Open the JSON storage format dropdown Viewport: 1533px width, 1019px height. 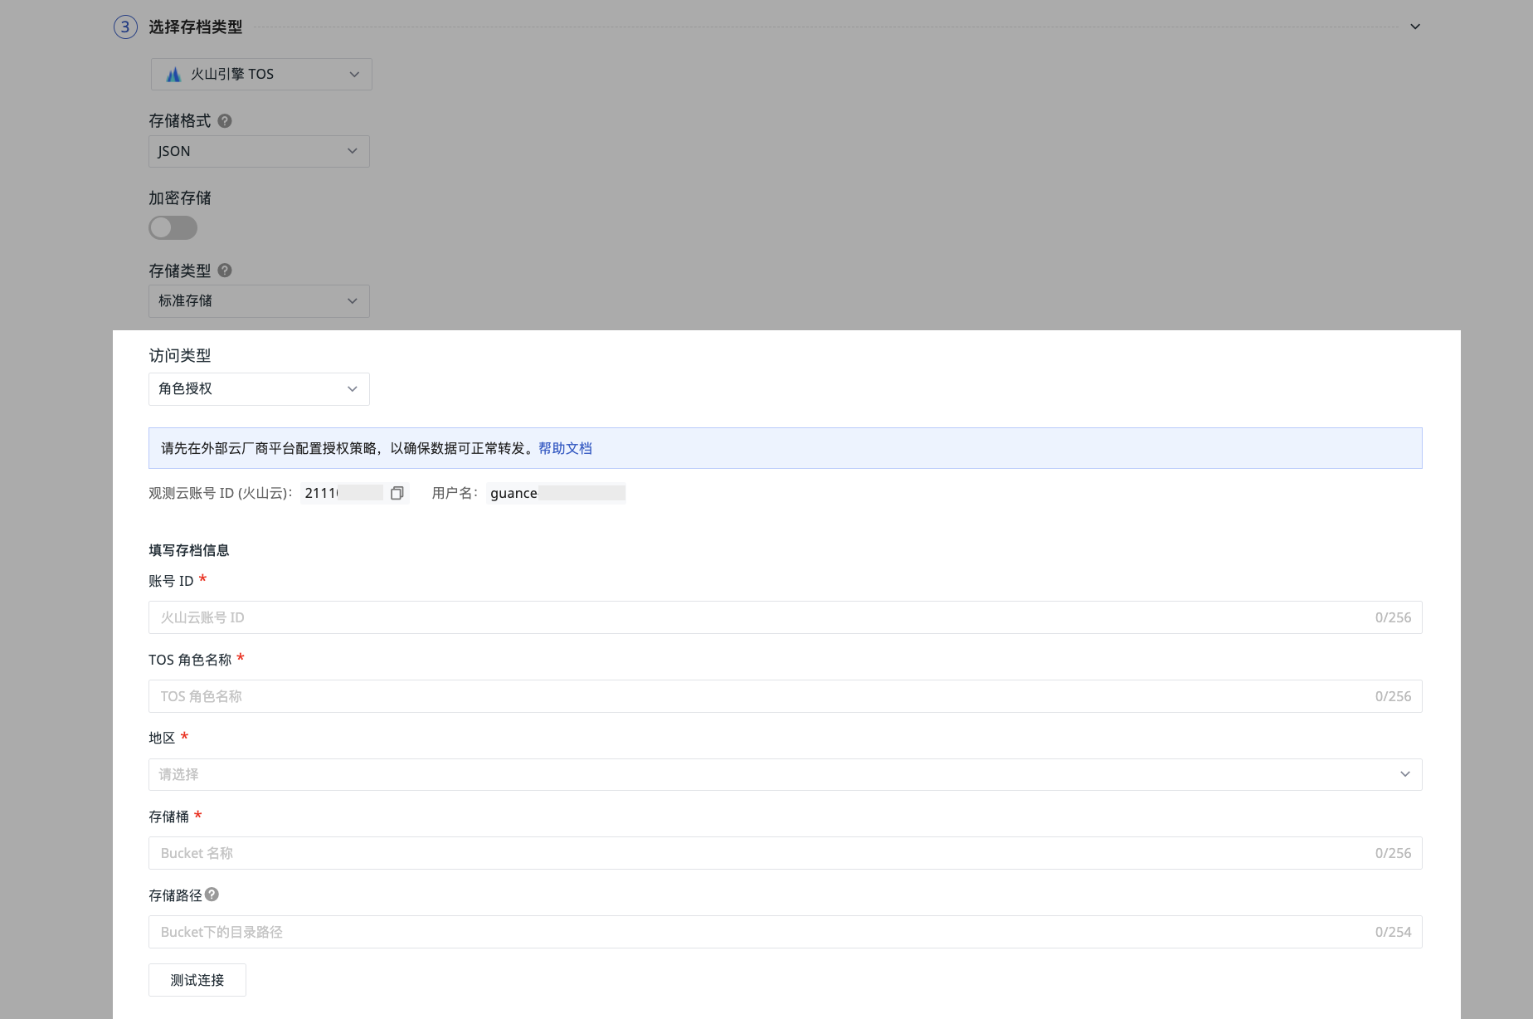(x=259, y=152)
